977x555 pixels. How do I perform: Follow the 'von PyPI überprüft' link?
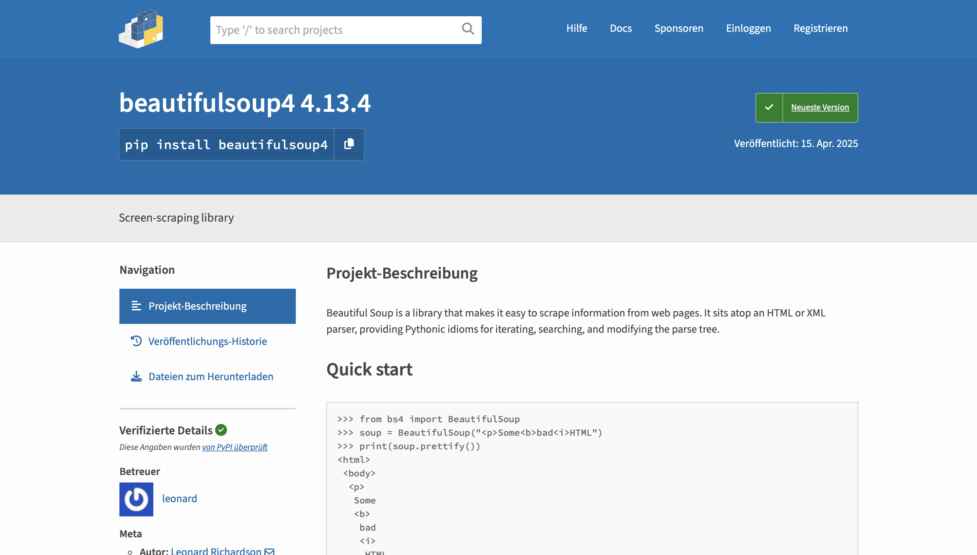[235, 447]
